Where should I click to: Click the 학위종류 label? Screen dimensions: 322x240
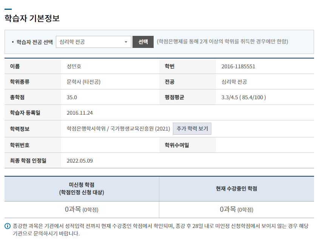tap(20, 82)
